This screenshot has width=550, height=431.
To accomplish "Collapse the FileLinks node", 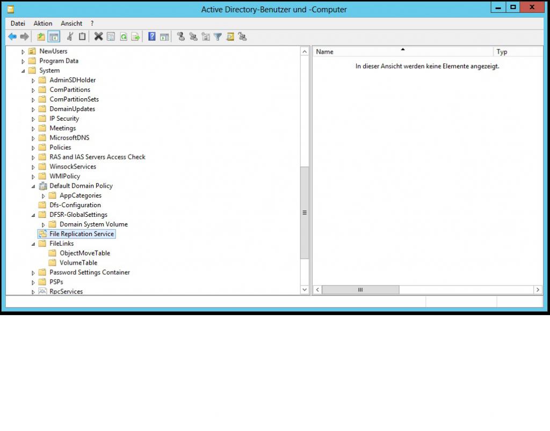I will pos(33,244).
